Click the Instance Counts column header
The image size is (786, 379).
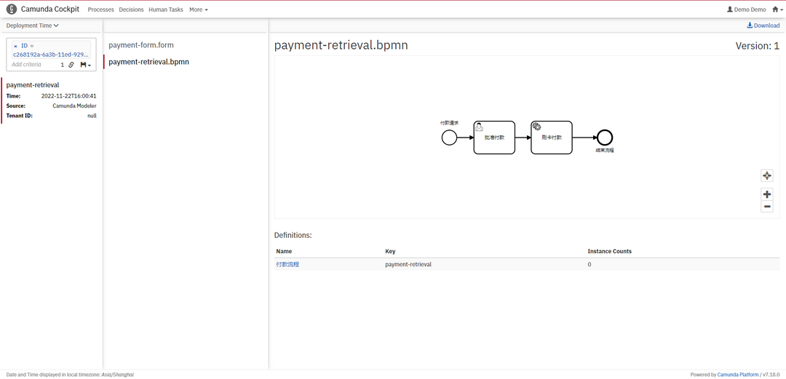pos(610,251)
